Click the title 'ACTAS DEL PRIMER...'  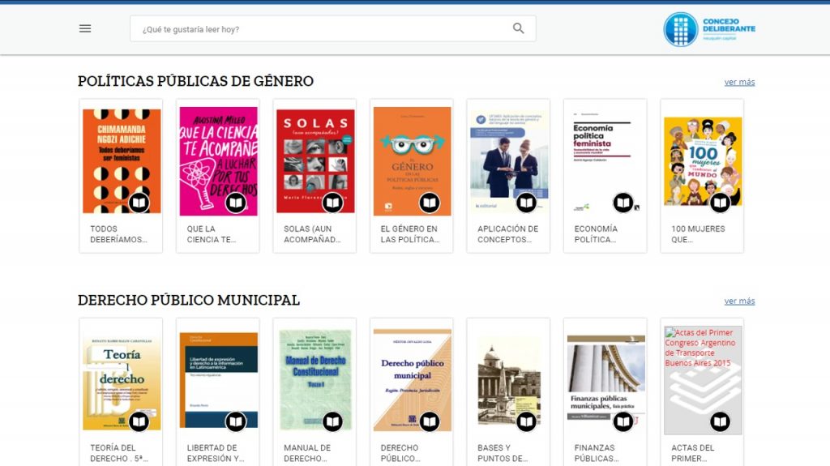692,453
